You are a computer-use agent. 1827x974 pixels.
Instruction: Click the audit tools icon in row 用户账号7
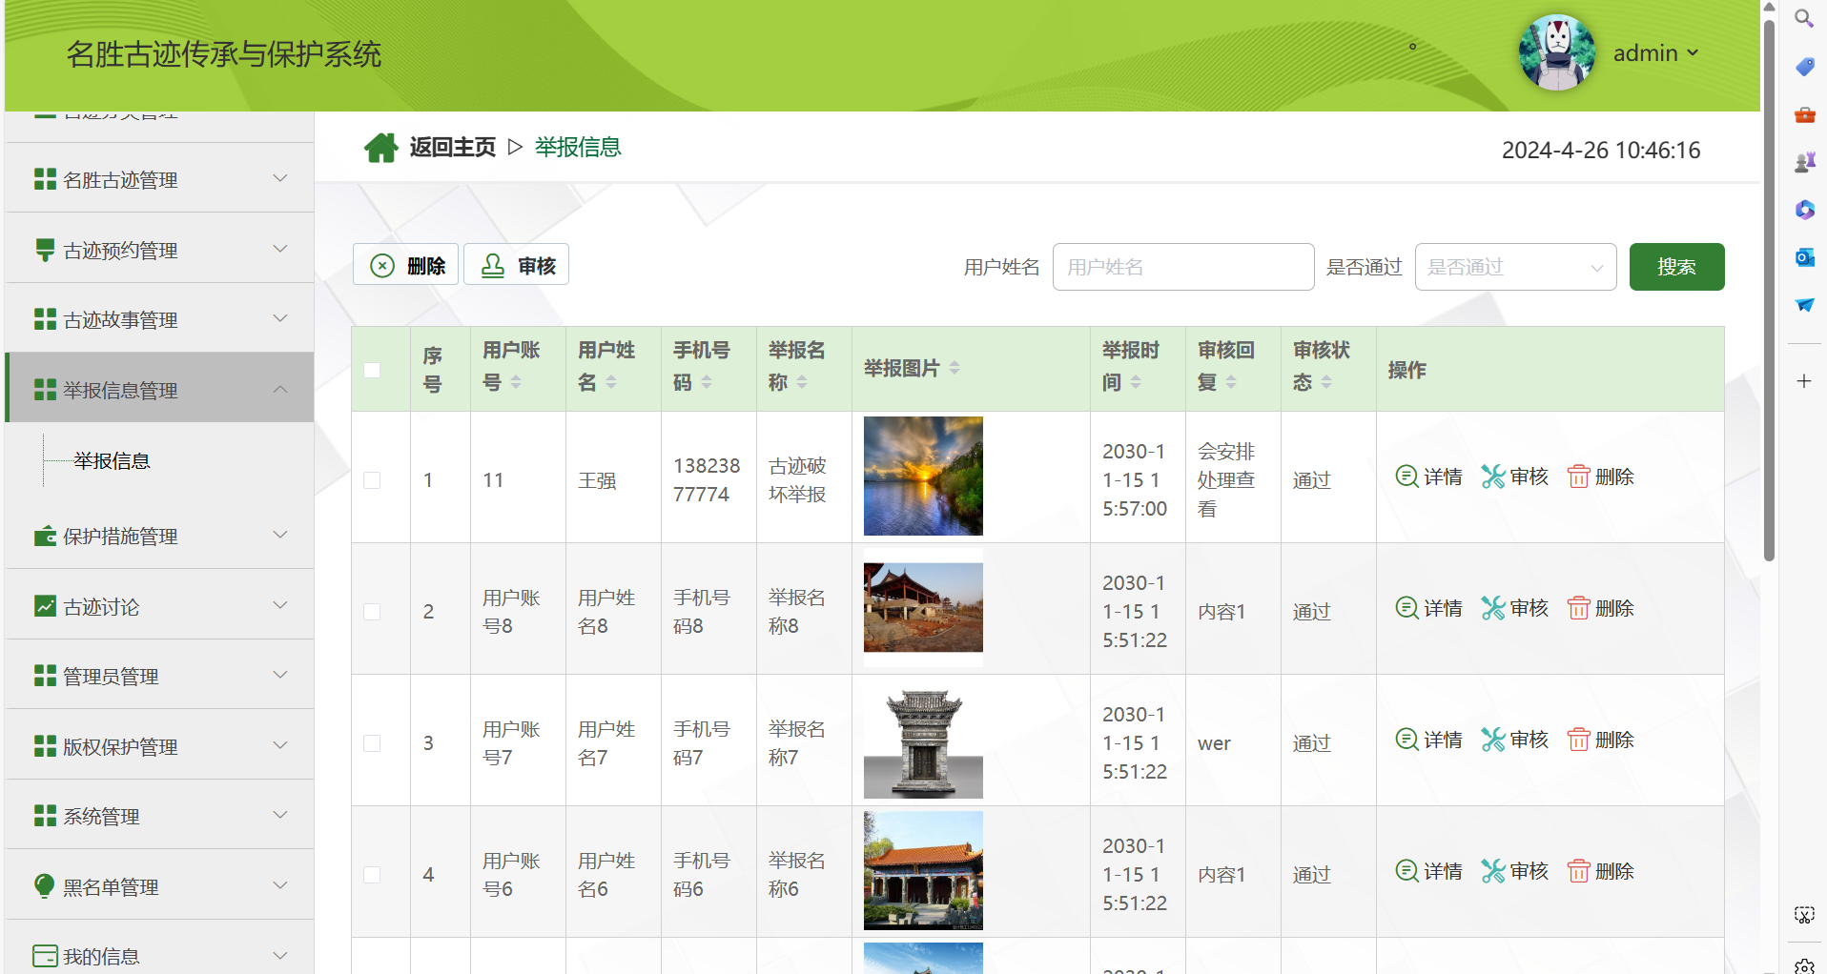click(x=1492, y=739)
